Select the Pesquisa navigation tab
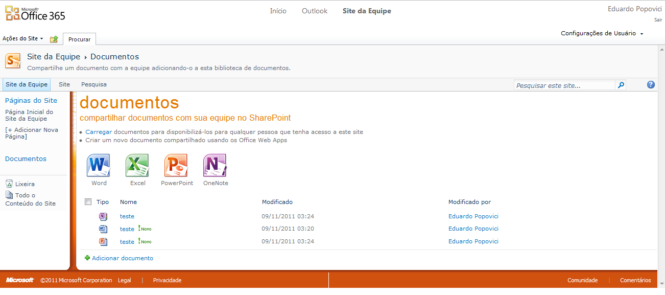This screenshot has height=295, width=665. [94, 84]
